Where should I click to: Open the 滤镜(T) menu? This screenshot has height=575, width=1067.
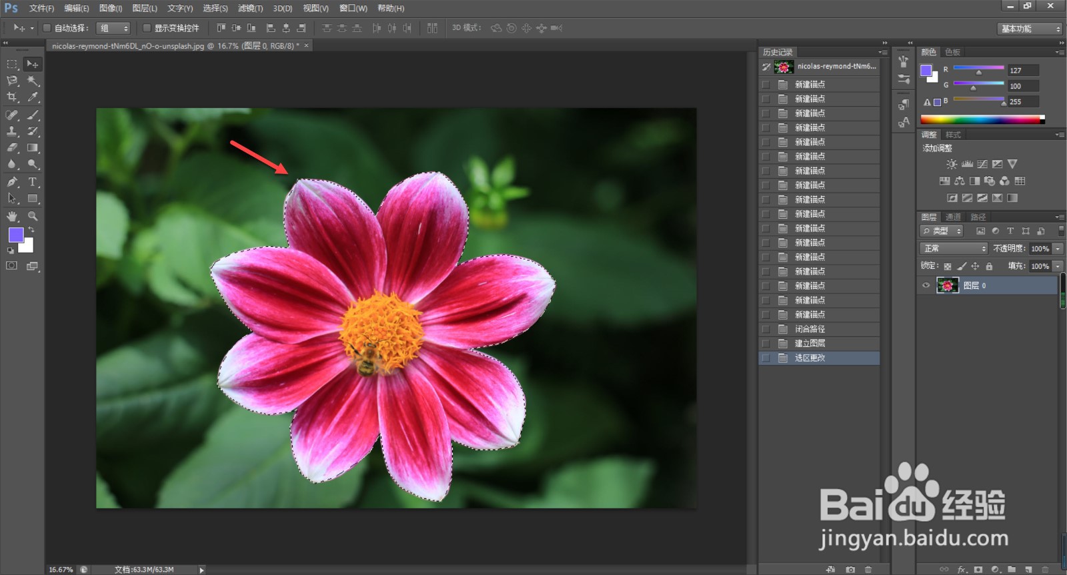click(250, 8)
